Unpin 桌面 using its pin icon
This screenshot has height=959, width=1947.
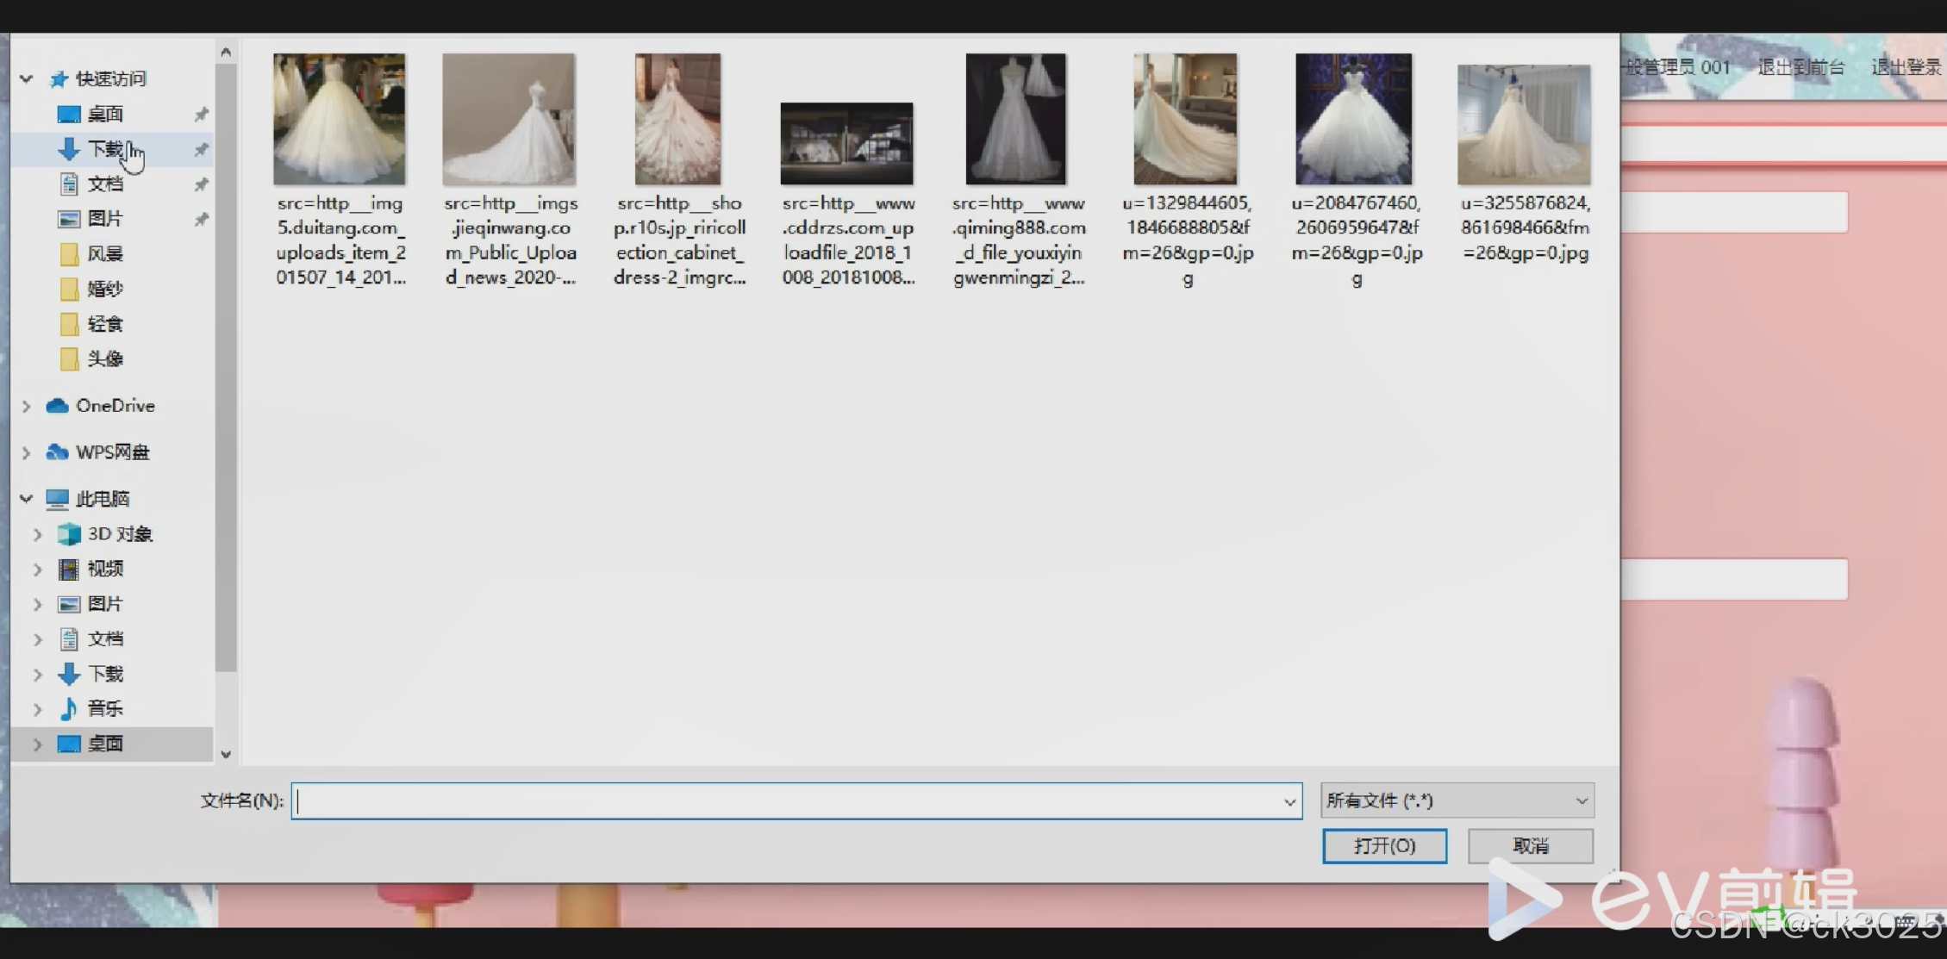[201, 115]
